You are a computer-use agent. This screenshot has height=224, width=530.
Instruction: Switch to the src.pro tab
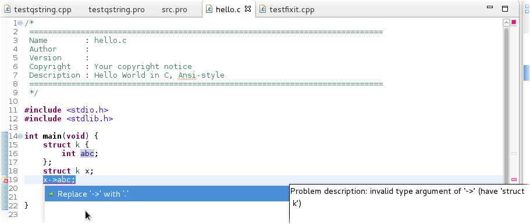coord(174,9)
